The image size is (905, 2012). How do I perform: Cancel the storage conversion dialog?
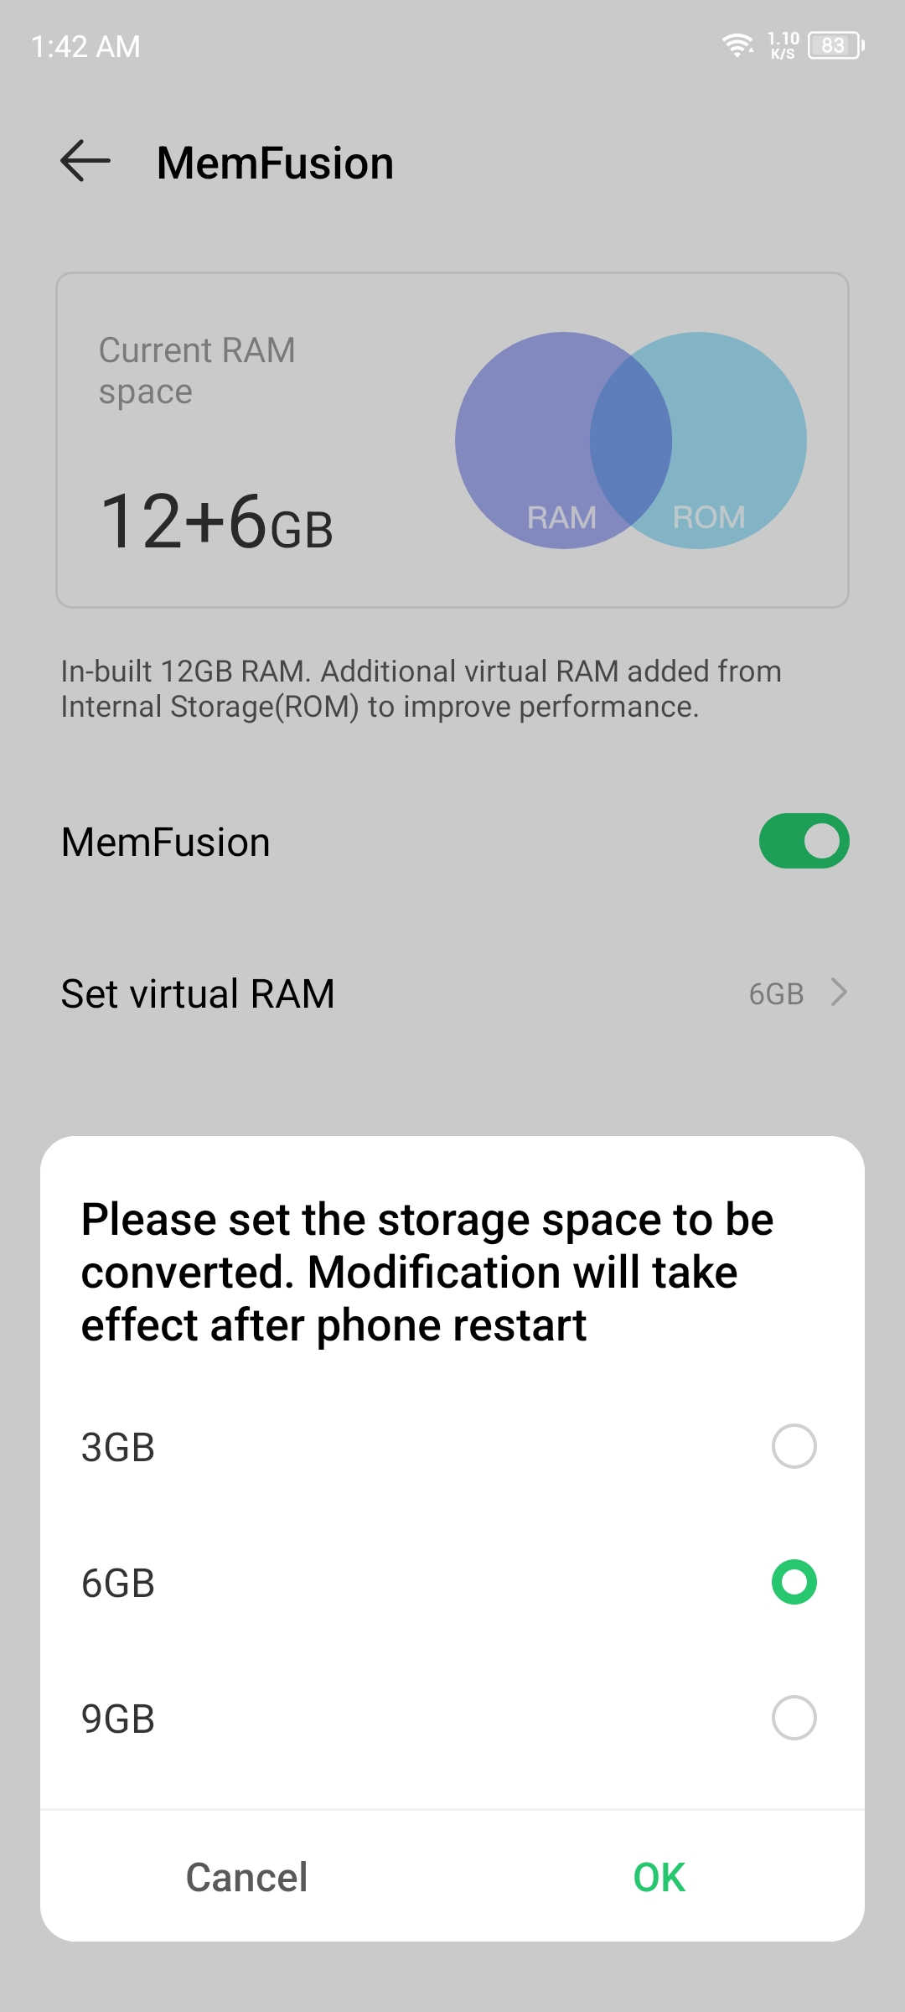pyautogui.click(x=246, y=1877)
